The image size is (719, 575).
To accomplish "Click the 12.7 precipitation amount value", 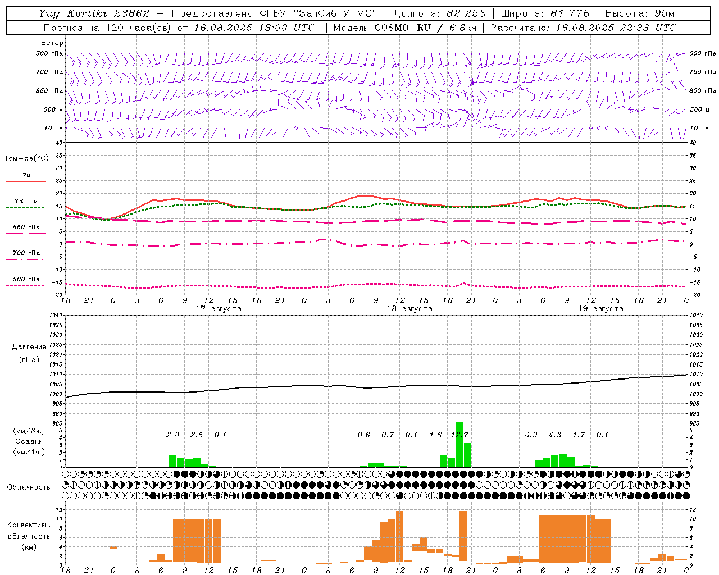I will coord(459,435).
